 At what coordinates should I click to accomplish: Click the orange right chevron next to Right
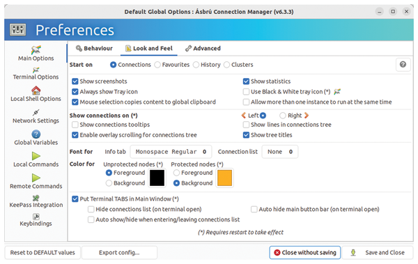pyautogui.click(x=307, y=116)
